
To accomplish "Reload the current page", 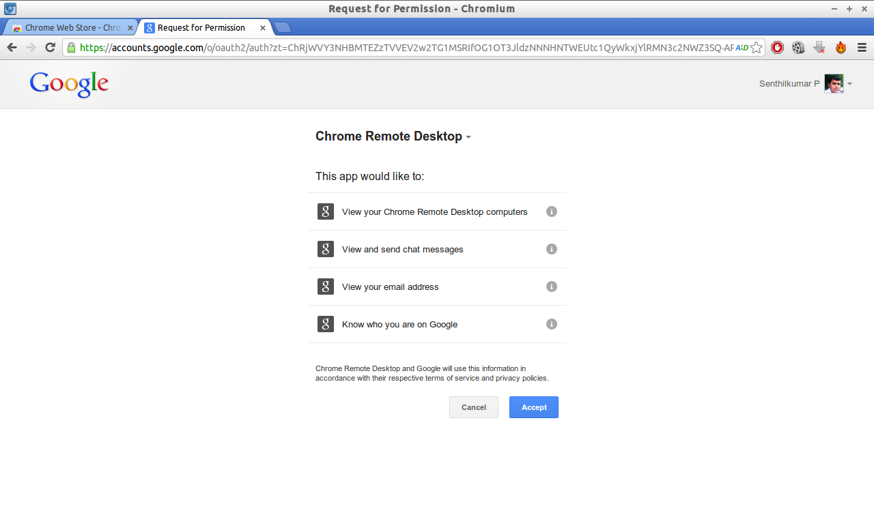I will click(50, 48).
